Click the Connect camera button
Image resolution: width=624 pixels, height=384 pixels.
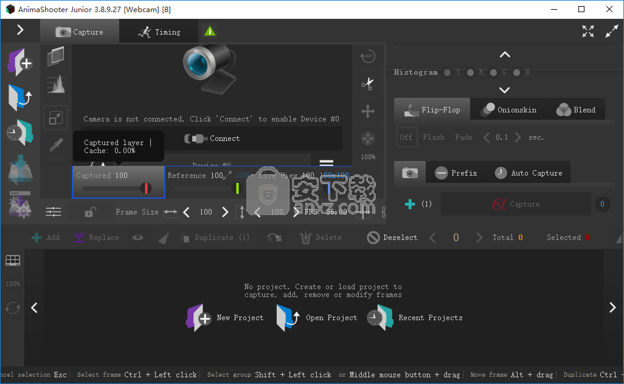point(212,139)
